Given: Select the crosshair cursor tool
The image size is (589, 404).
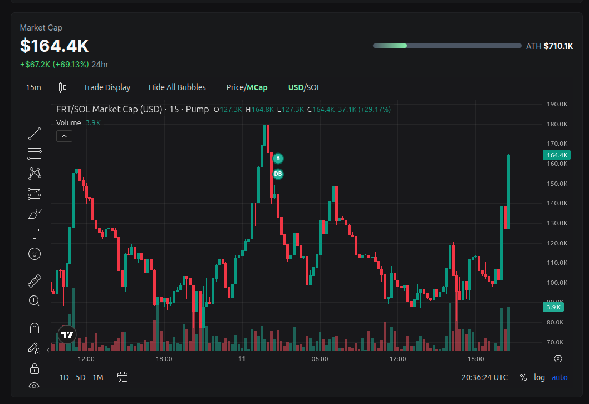Looking at the screenshot, I should [34, 114].
